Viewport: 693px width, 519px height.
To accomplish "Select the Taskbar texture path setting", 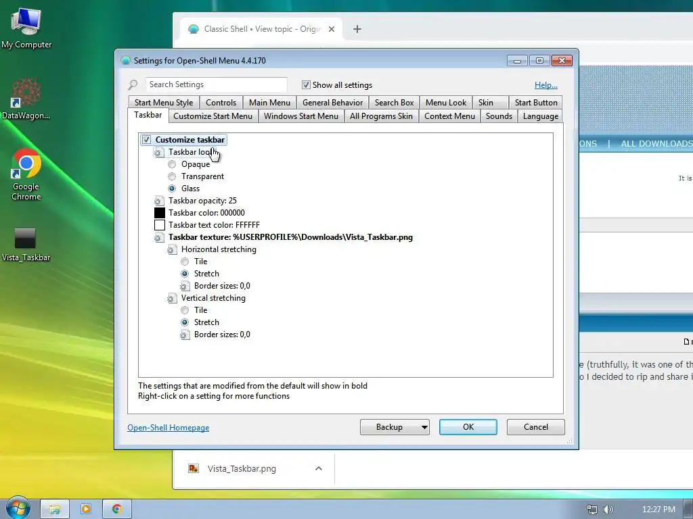I will pyautogui.click(x=290, y=237).
